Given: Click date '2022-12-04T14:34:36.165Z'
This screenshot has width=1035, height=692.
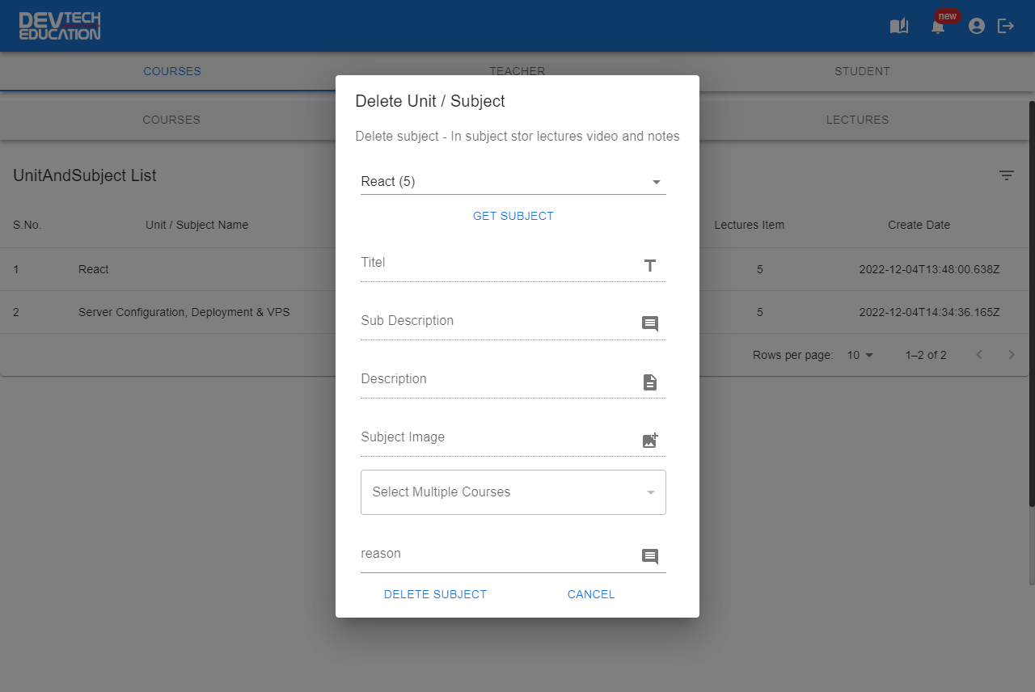Looking at the screenshot, I should point(930,312).
